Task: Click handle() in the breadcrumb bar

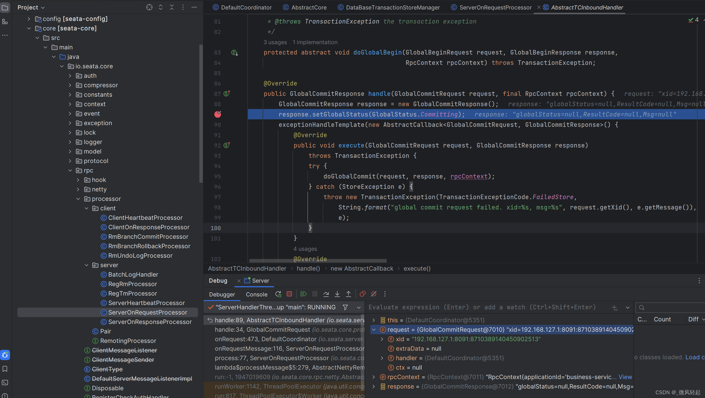Action: 308,269
